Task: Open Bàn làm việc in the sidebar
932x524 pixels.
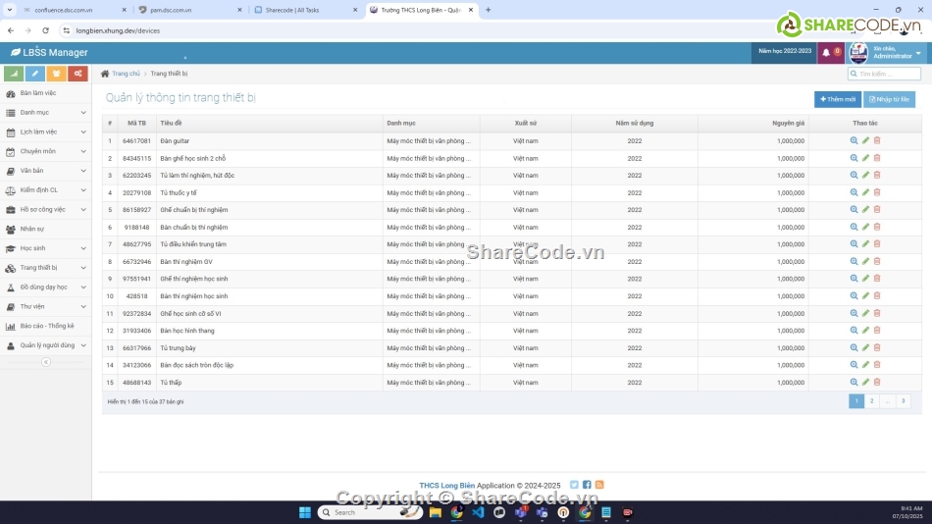Action: [x=38, y=93]
